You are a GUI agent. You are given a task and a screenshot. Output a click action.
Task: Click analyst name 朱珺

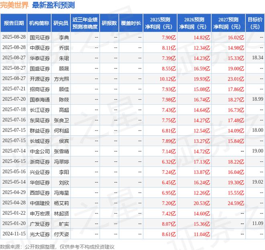[64, 58]
